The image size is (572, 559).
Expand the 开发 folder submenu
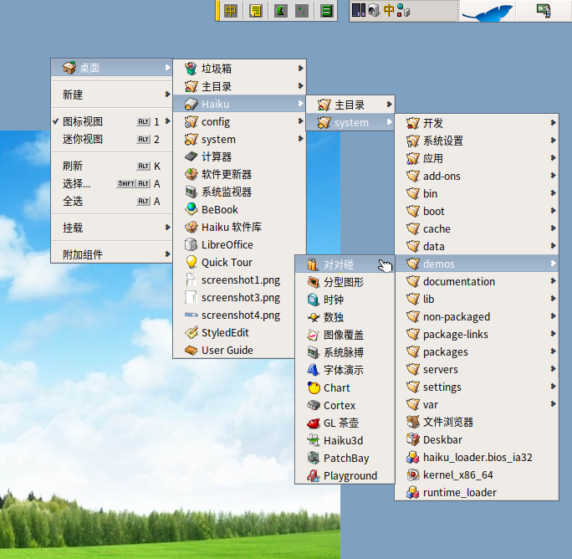click(x=477, y=123)
